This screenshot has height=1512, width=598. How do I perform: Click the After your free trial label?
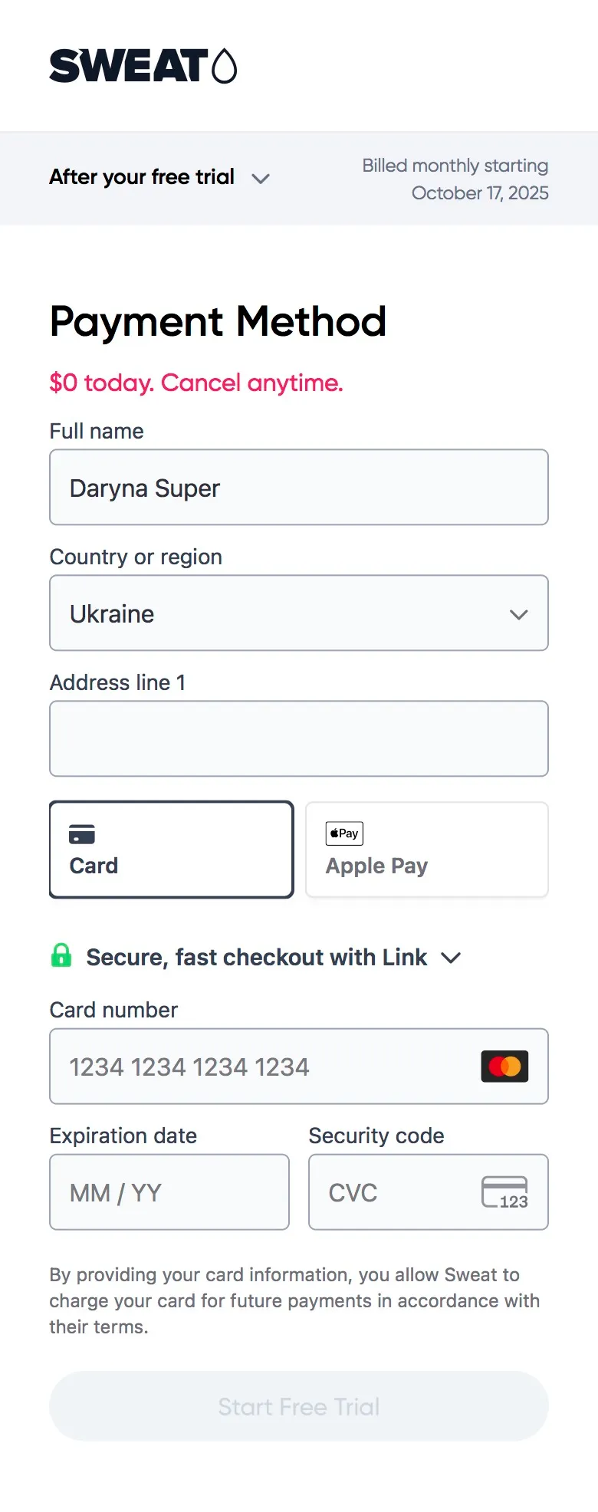(142, 177)
